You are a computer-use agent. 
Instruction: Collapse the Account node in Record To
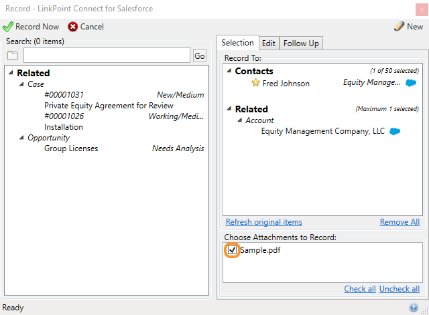point(240,120)
